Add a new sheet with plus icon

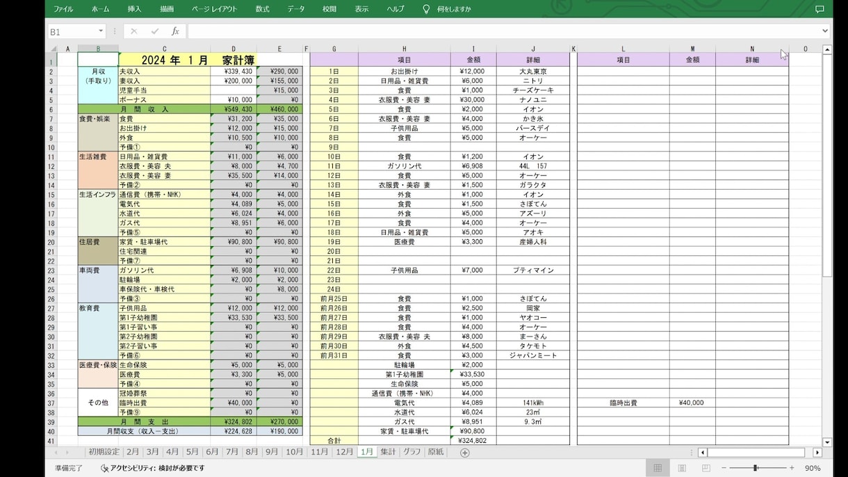coord(465,453)
